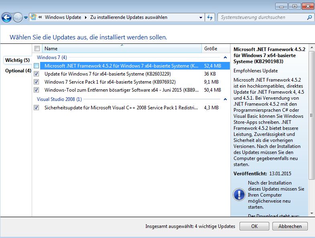Click the search magnifier icon
The image size is (315, 238).
309,18
